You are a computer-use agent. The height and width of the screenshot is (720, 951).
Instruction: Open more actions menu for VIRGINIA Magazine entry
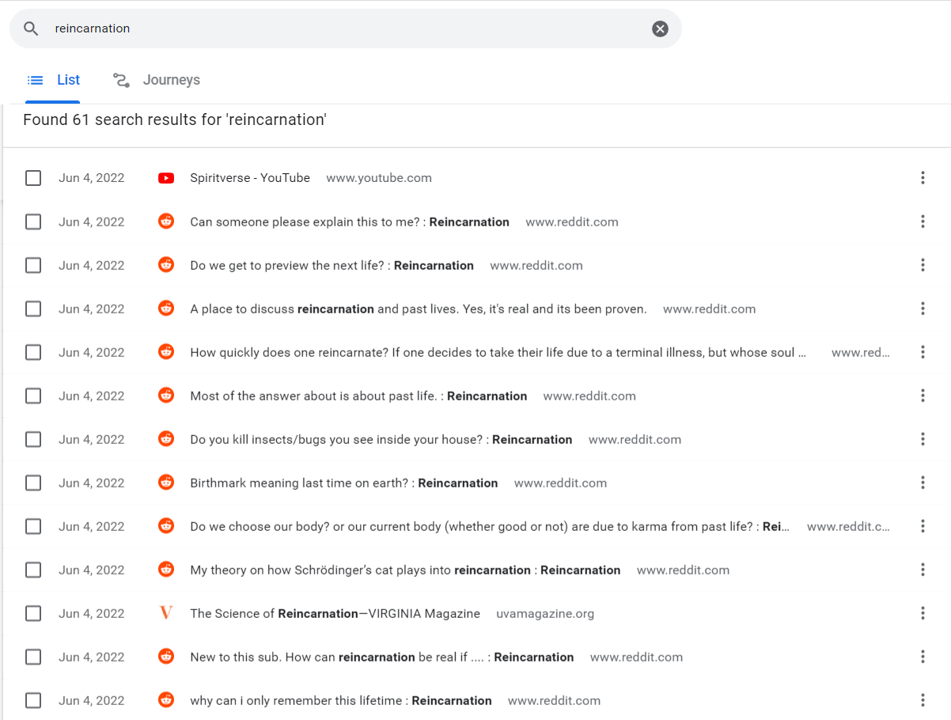click(x=923, y=613)
